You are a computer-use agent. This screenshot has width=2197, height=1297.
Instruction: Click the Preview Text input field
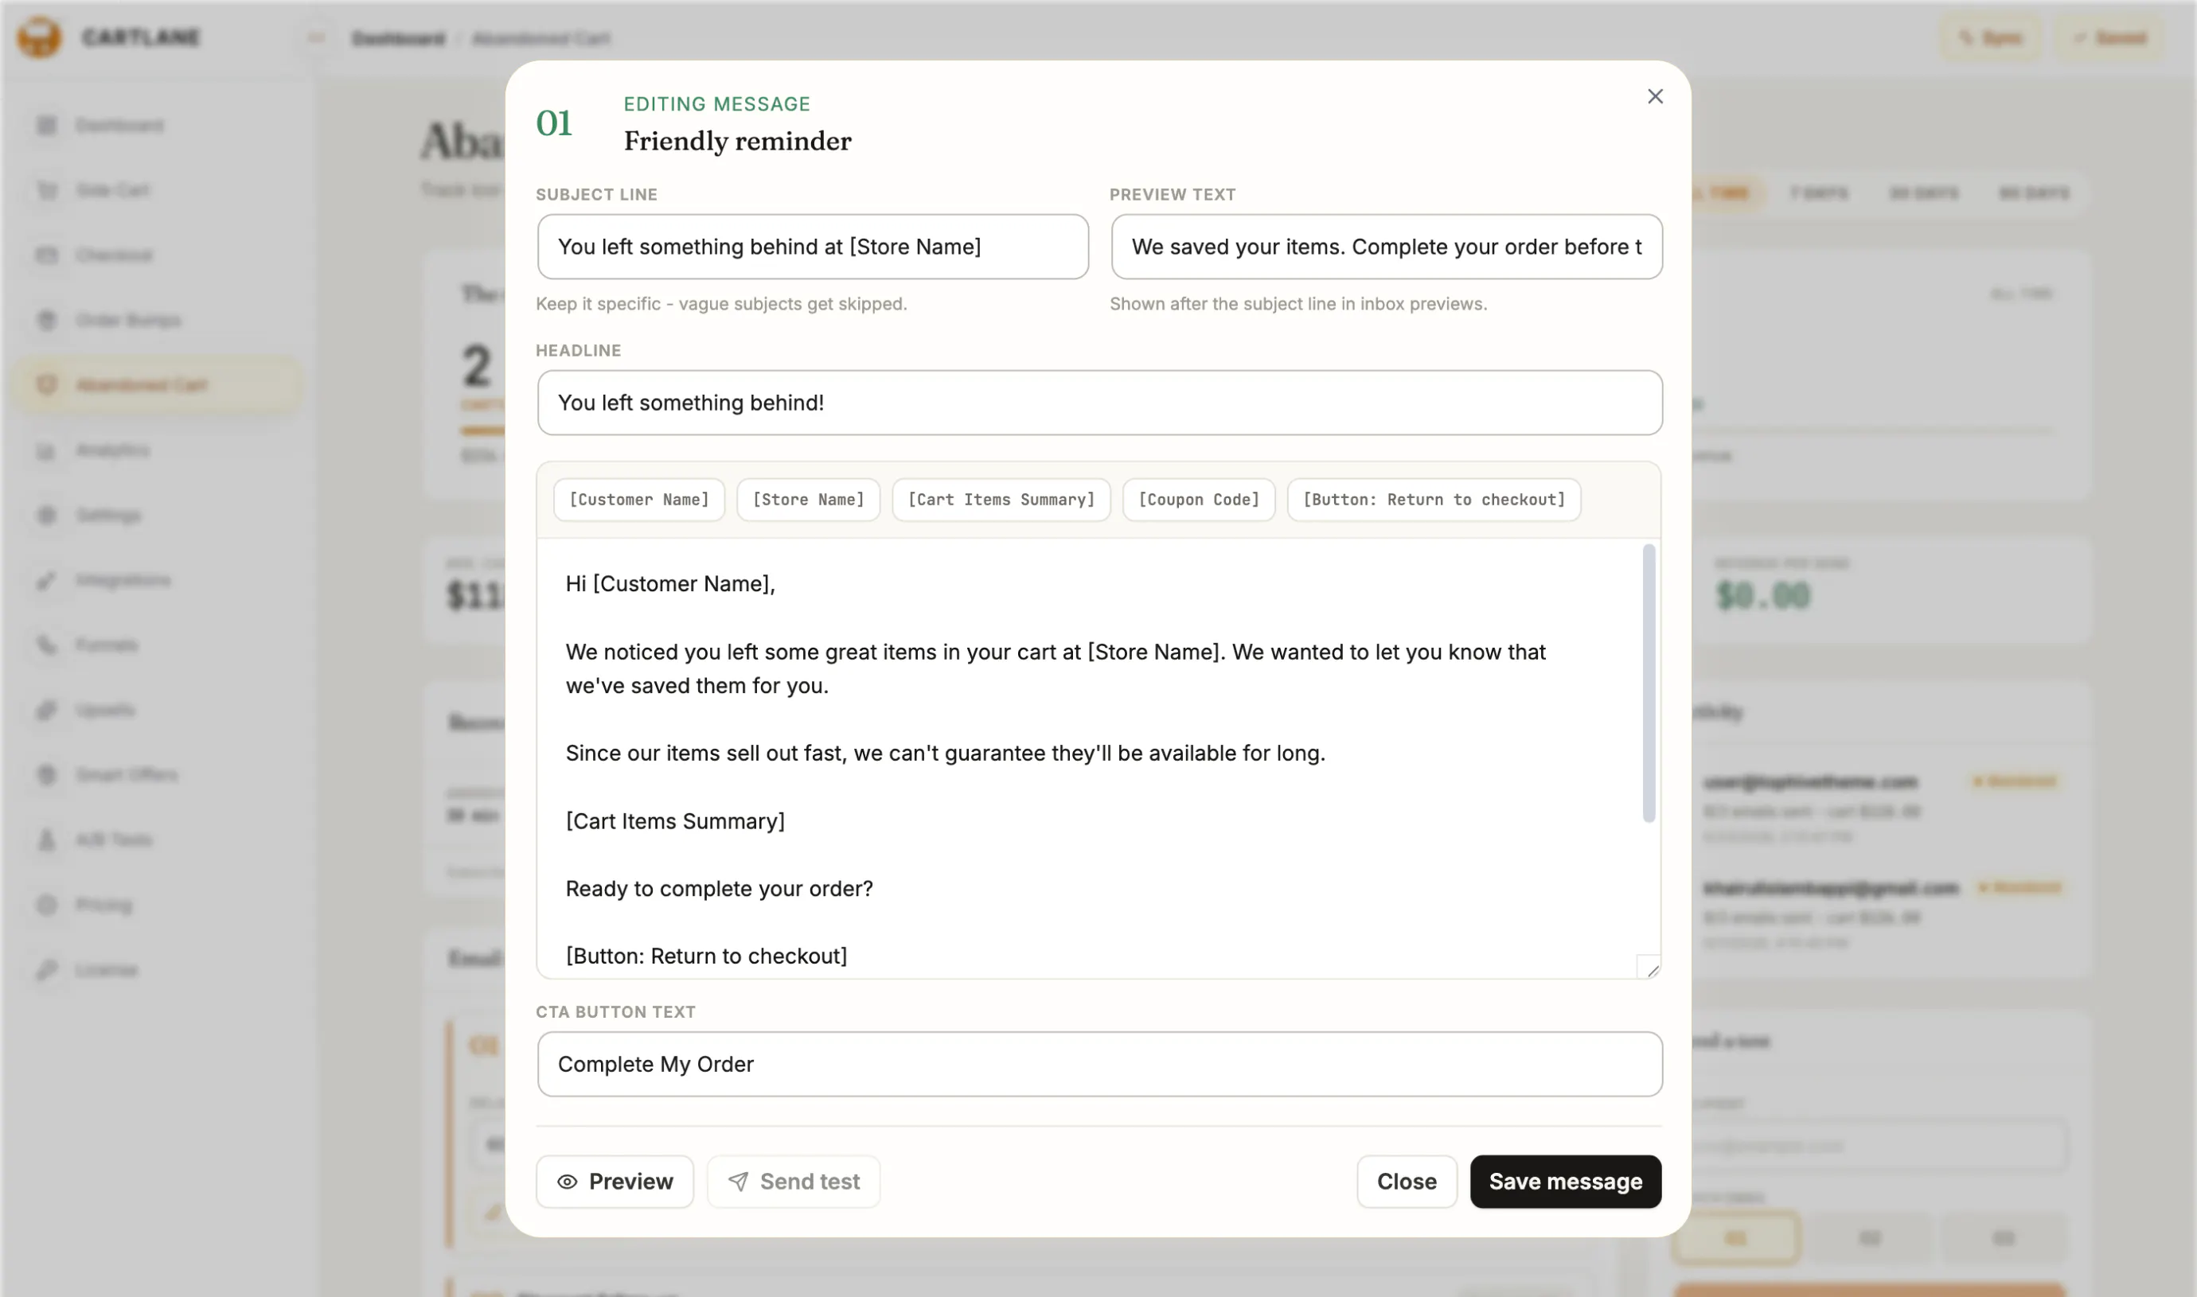pos(1386,247)
